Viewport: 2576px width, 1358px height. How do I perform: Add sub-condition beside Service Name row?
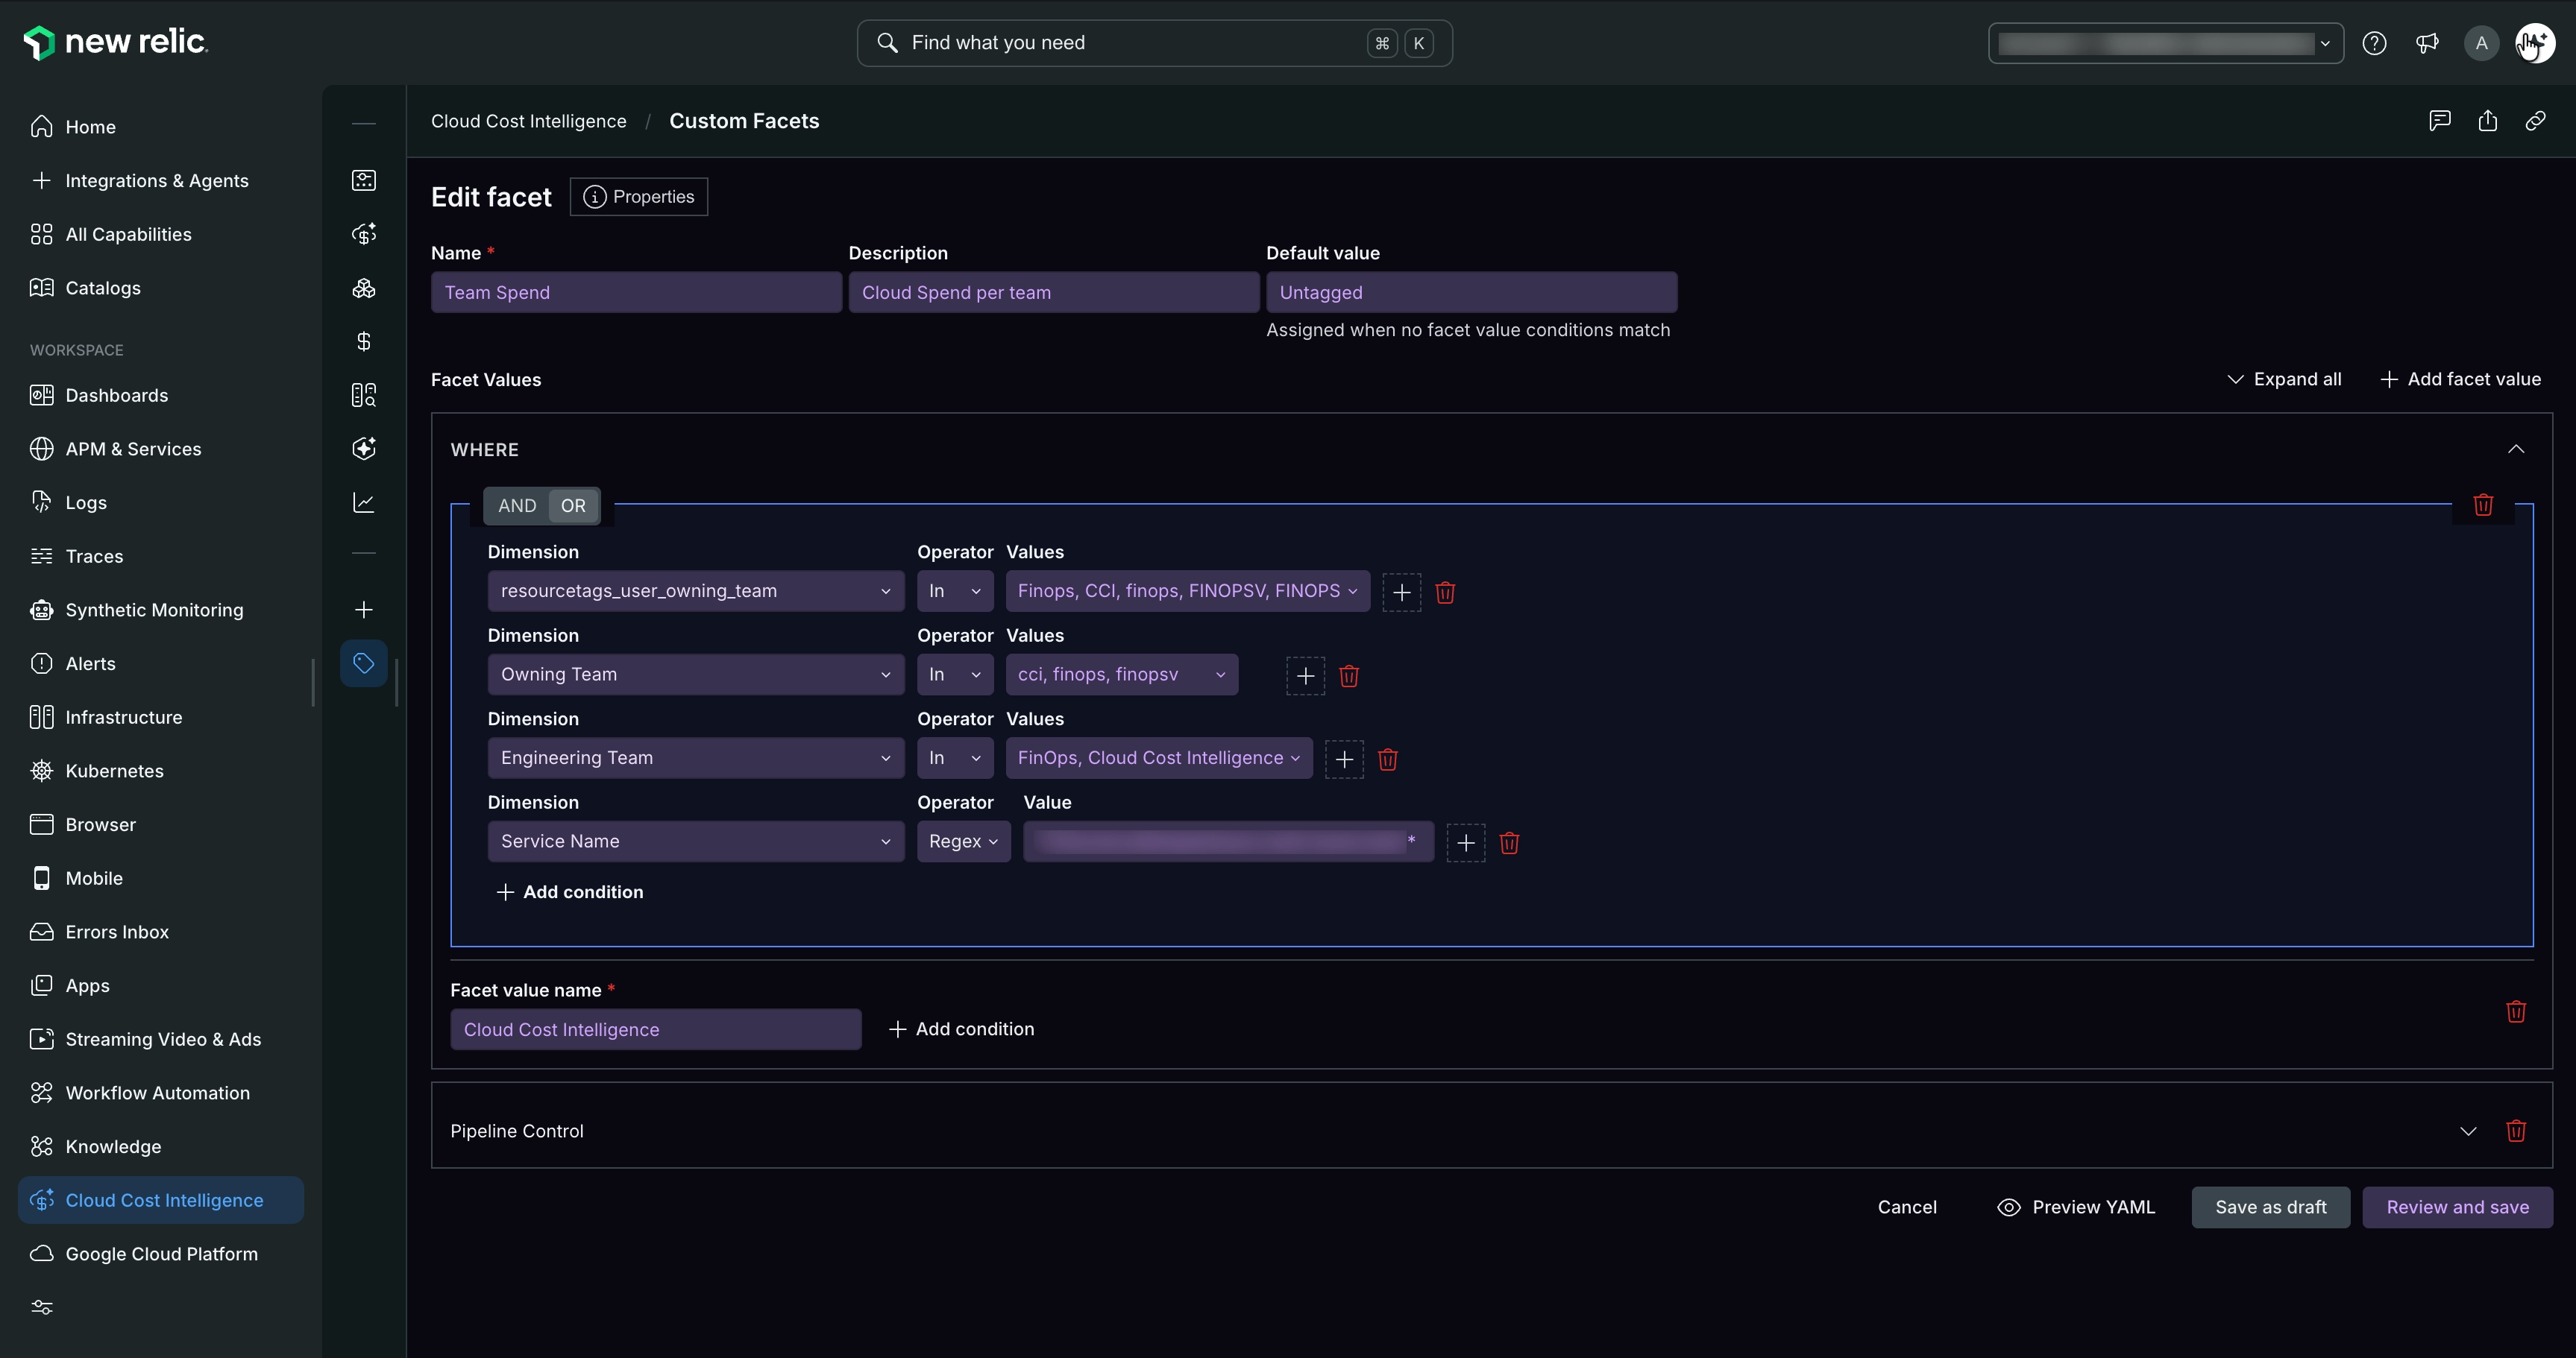(x=1466, y=844)
